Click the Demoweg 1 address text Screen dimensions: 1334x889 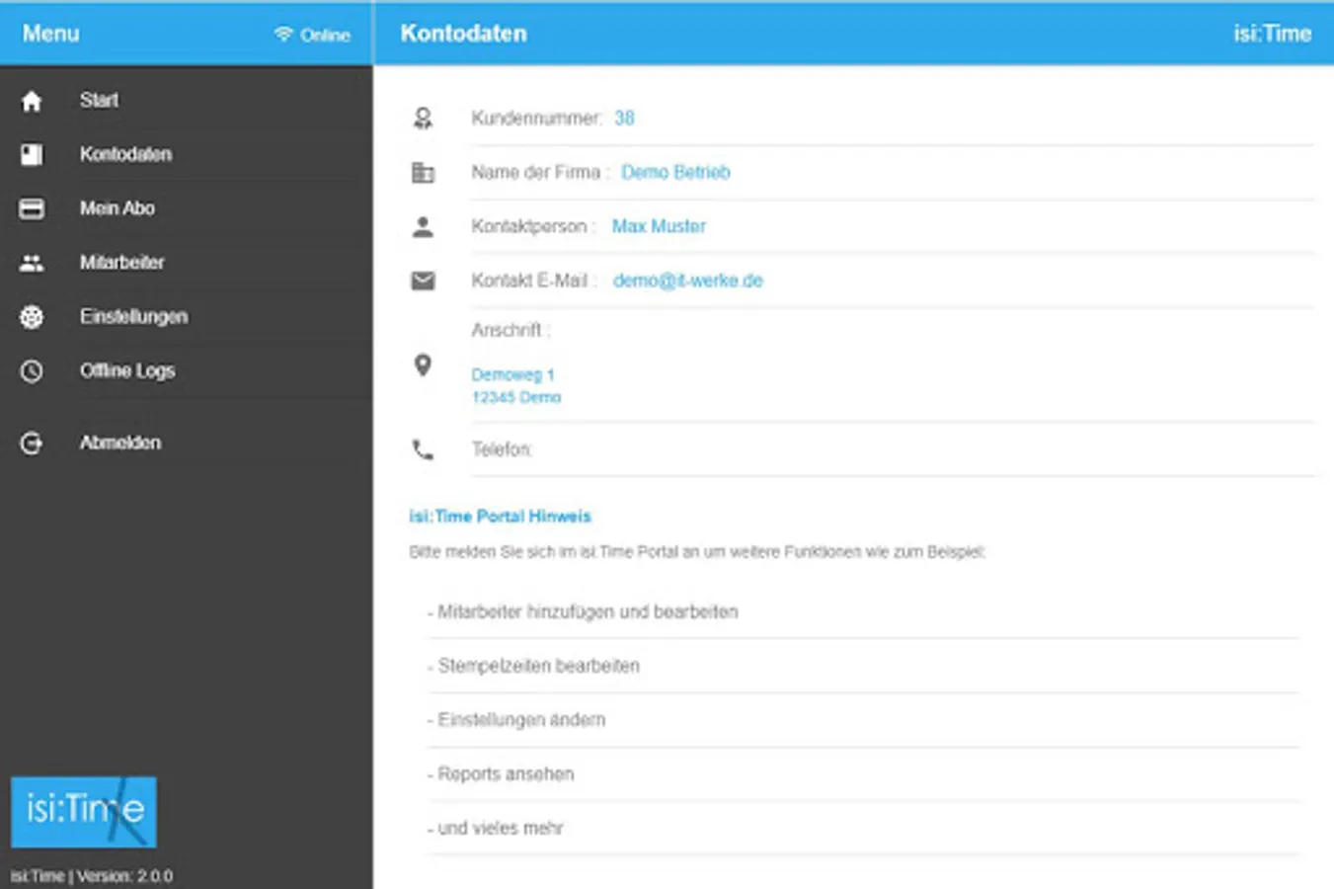[x=512, y=375]
